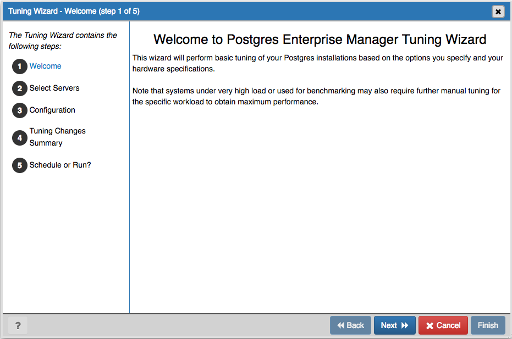
Task: Click the note starting 'Note that systems under'
Action: tap(316, 96)
